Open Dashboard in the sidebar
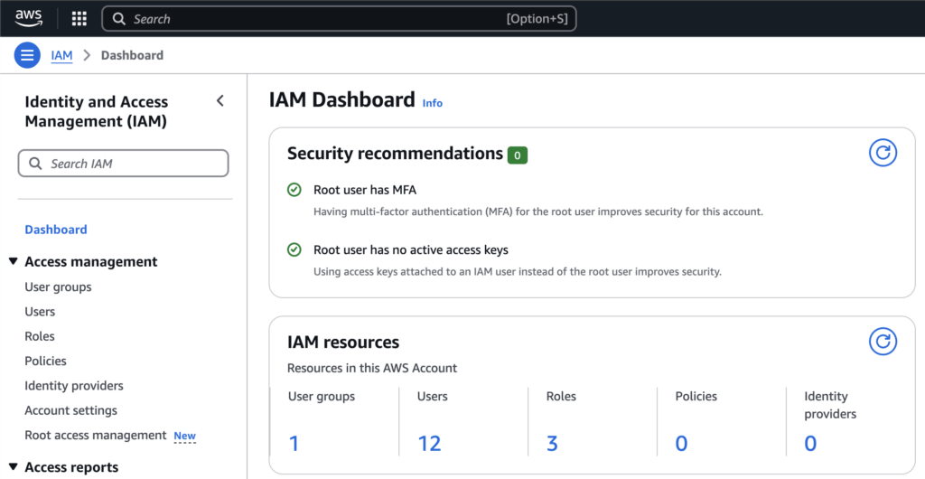The image size is (925, 479). (x=56, y=230)
